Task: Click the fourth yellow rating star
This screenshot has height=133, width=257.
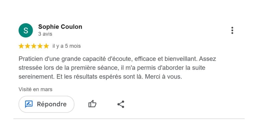Action: click(x=40, y=46)
